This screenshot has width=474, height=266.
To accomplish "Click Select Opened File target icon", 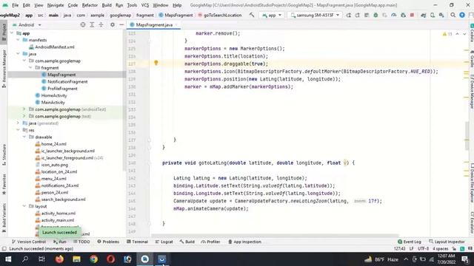I will [x=82, y=24].
